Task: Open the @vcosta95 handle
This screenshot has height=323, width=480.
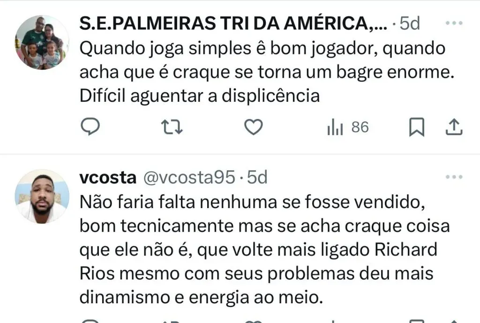Action: tap(189, 178)
